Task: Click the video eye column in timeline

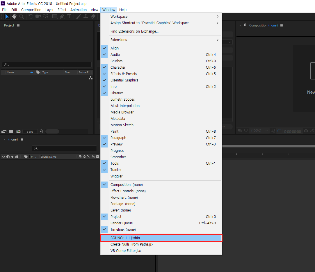Action: click(3, 157)
